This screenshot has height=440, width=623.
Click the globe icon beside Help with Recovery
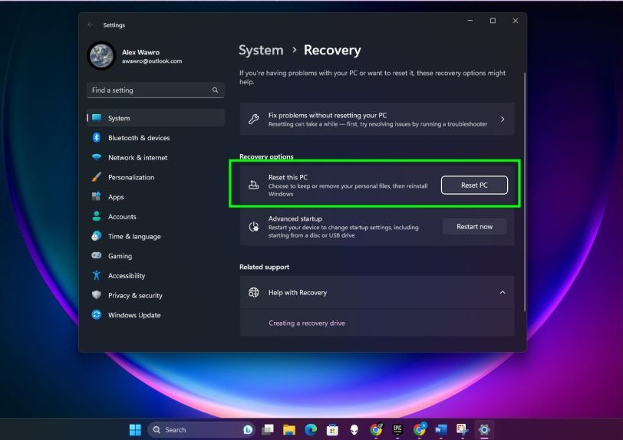(254, 292)
